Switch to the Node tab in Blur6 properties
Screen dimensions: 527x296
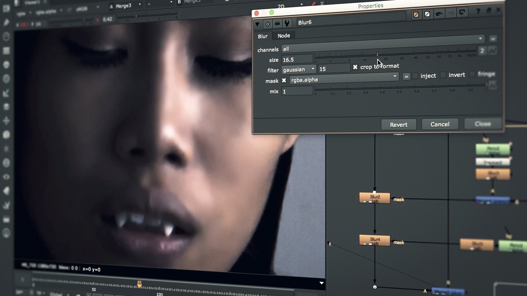pos(284,36)
